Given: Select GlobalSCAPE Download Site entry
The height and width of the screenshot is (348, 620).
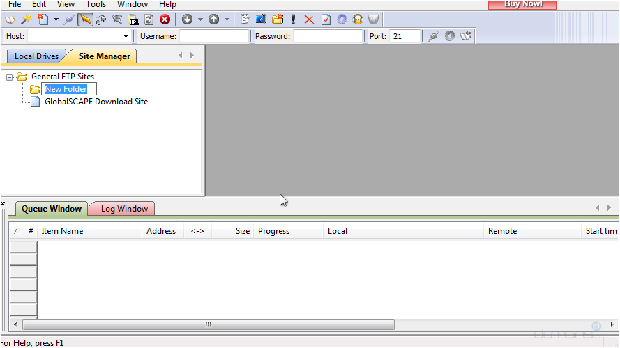Looking at the screenshot, I should pos(96,102).
